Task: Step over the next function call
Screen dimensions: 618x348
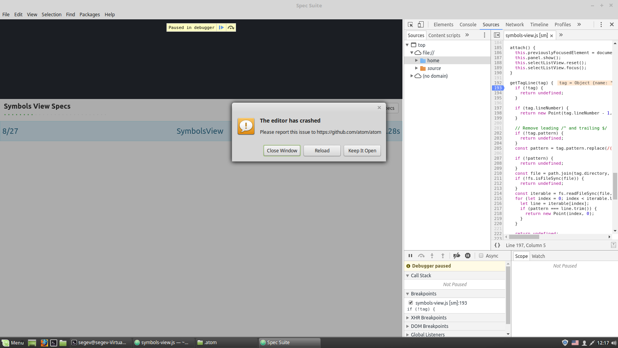Action: (421, 256)
